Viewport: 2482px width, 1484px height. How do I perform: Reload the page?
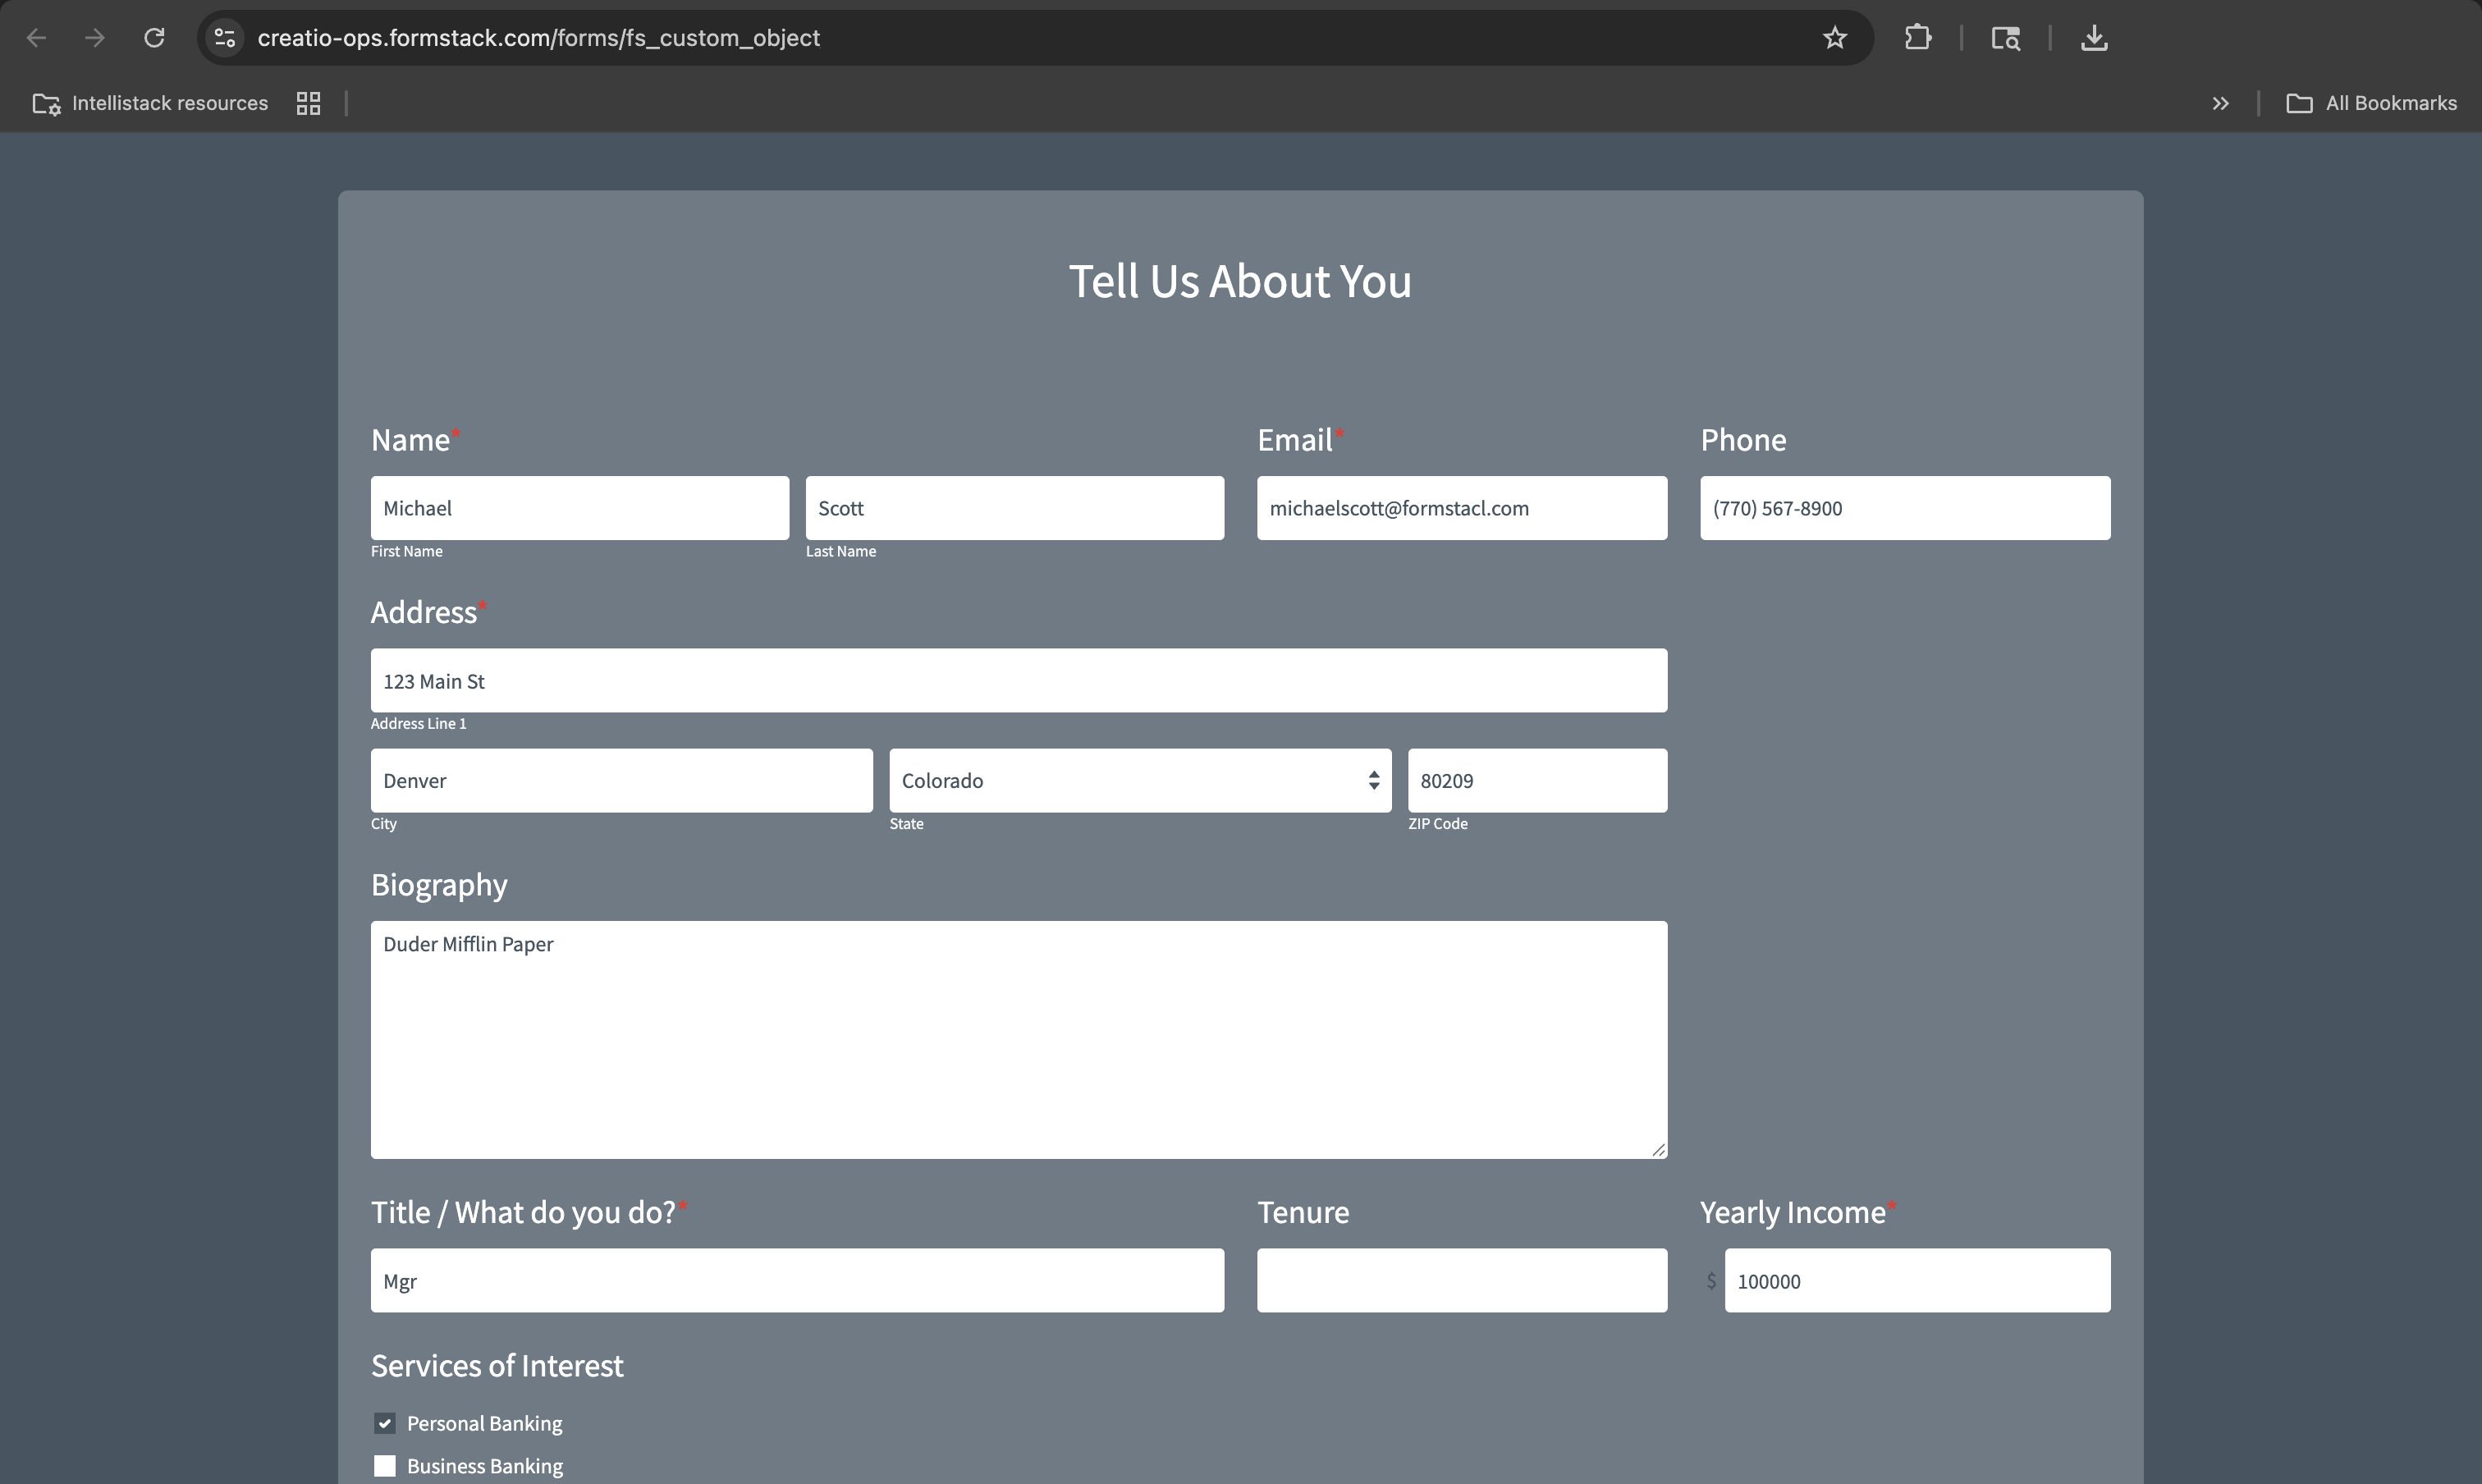[154, 38]
